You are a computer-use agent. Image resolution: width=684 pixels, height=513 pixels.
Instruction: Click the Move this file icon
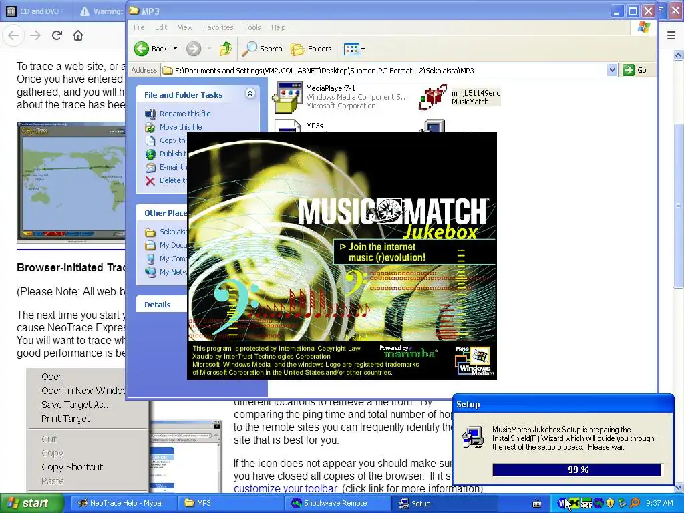pyautogui.click(x=150, y=127)
